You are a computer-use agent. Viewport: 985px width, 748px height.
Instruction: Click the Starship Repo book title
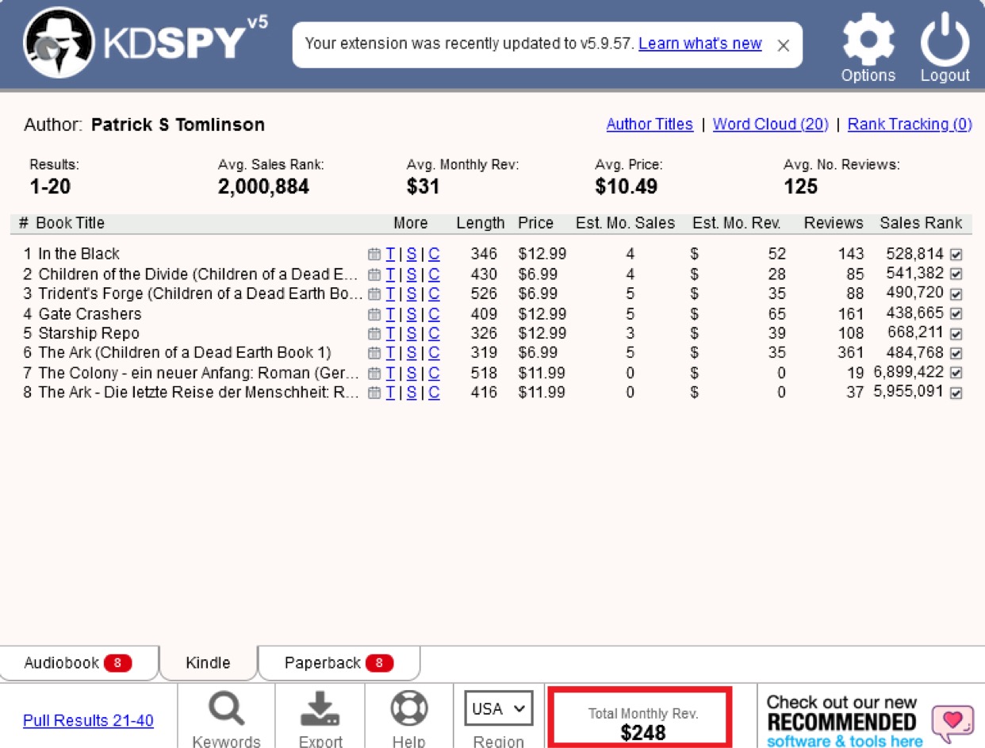[89, 333]
